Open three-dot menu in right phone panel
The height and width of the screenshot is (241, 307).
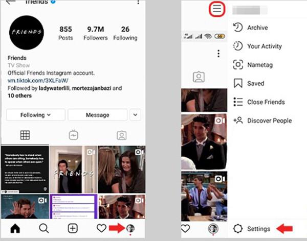218,54
